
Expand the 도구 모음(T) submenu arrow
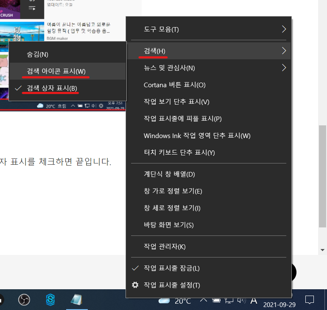[x=284, y=29]
